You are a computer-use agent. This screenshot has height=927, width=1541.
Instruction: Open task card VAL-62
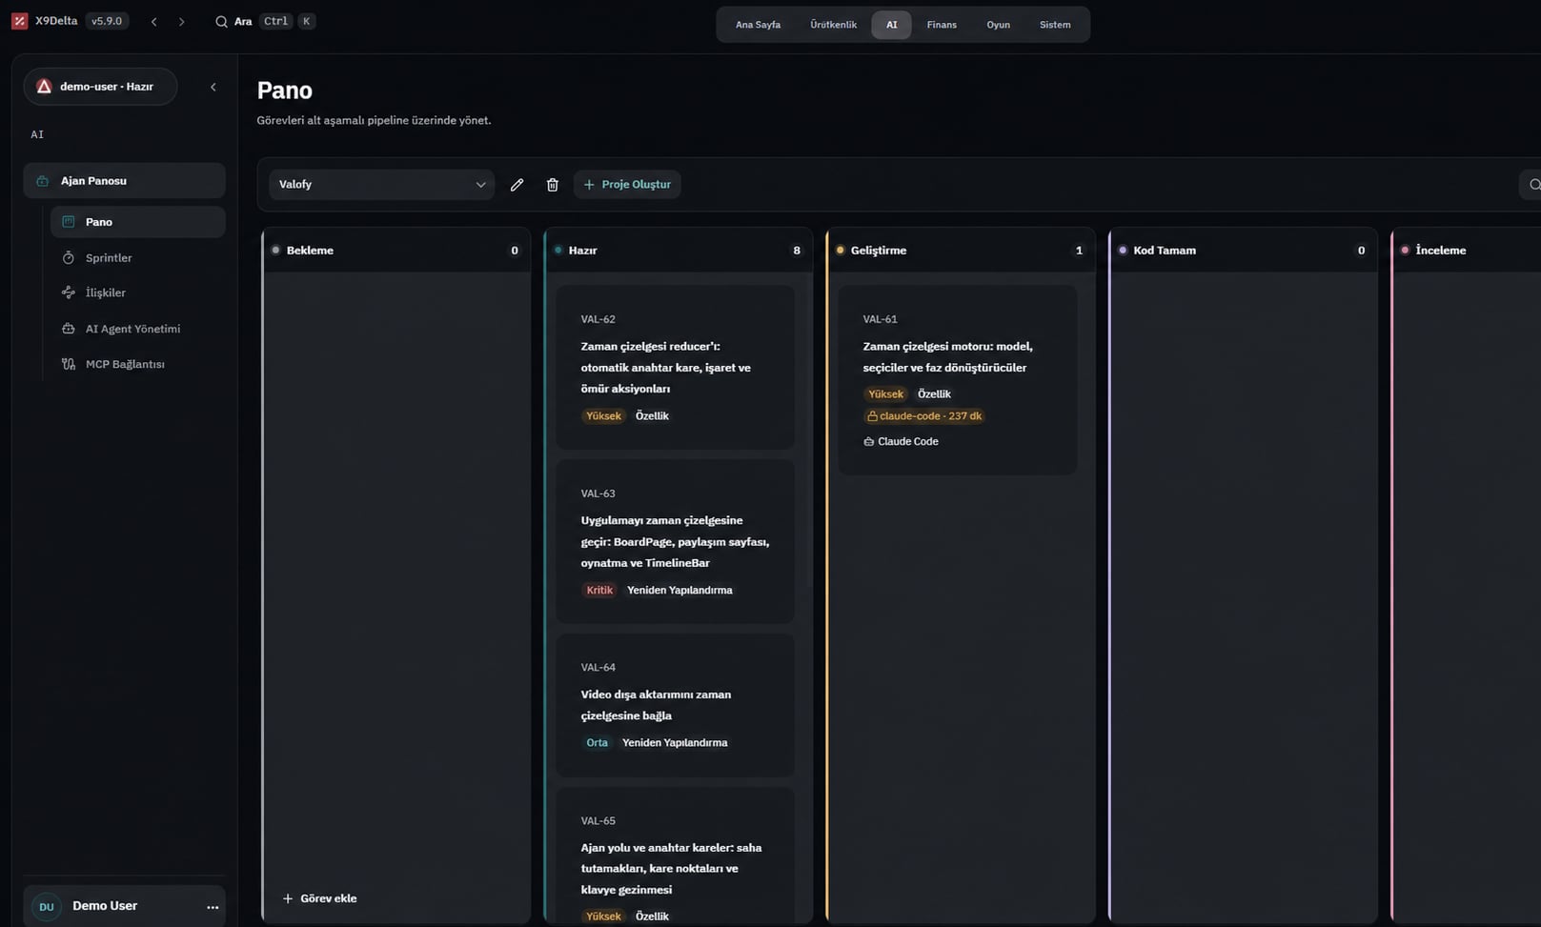pyautogui.click(x=675, y=367)
